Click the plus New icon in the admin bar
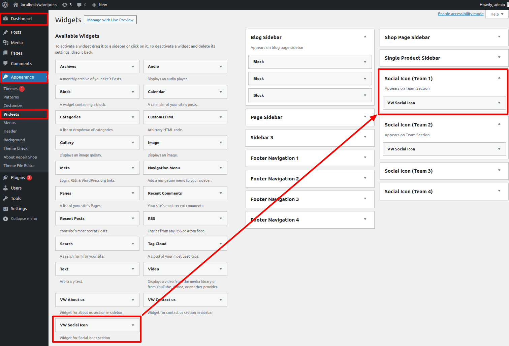 point(94,5)
